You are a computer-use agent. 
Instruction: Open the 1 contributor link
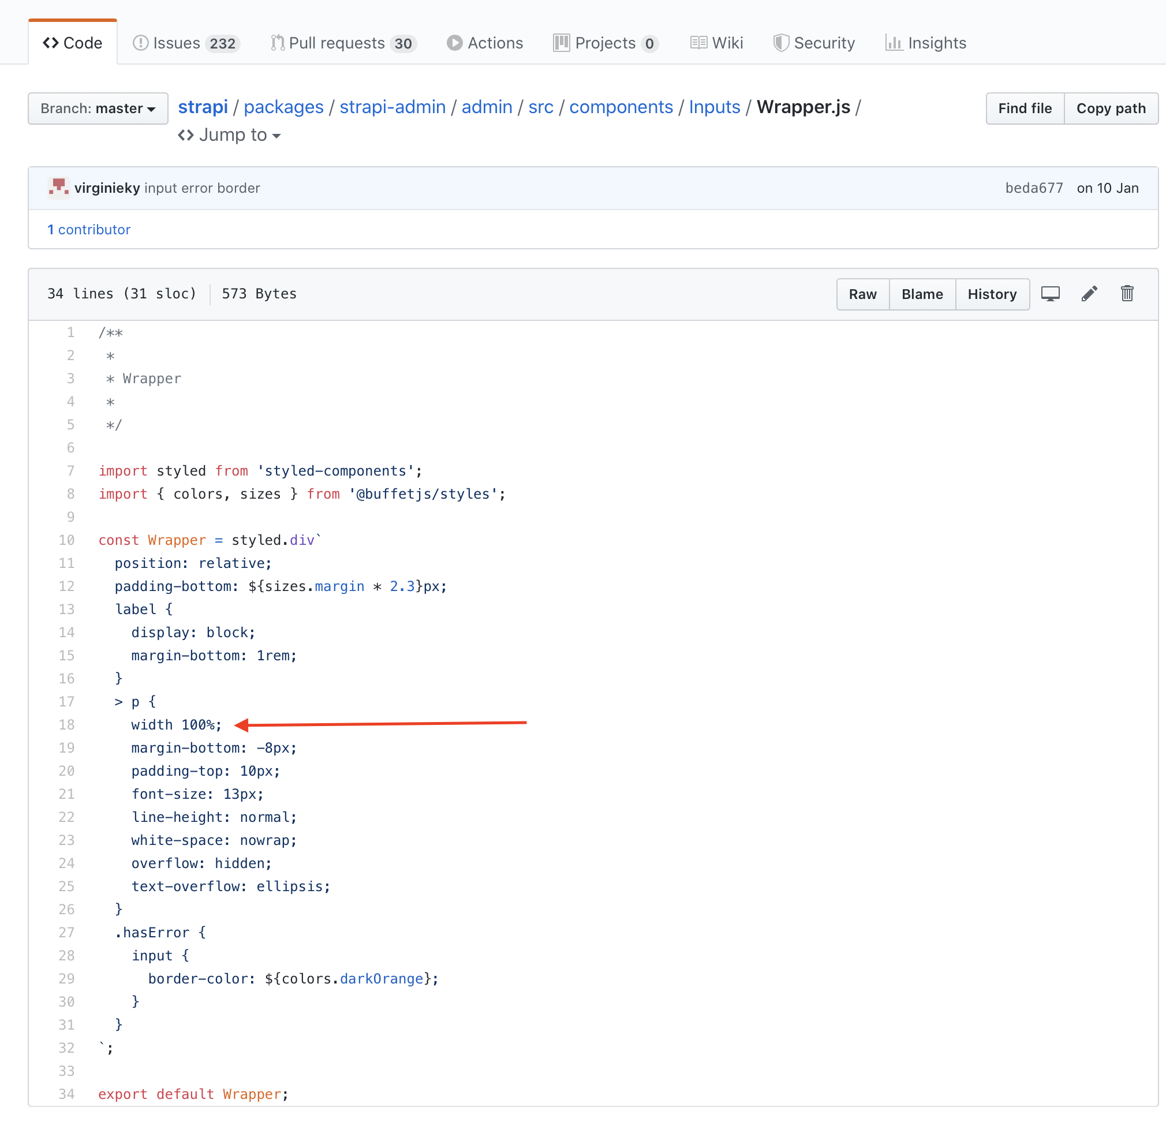click(89, 230)
